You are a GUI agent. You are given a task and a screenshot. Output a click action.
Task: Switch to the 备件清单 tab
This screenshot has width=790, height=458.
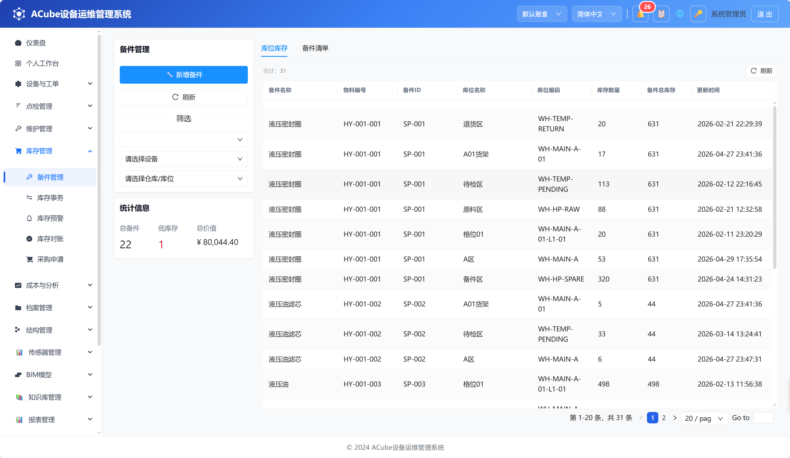tap(315, 48)
